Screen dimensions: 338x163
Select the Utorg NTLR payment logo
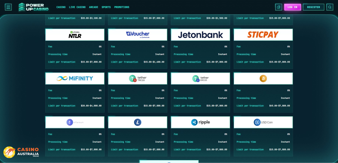75,35
